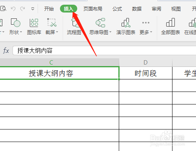The height and width of the screenshot is (151, 196).
Task: Go to the 数据 ribbon tab
Action: (x=137, y=9)
